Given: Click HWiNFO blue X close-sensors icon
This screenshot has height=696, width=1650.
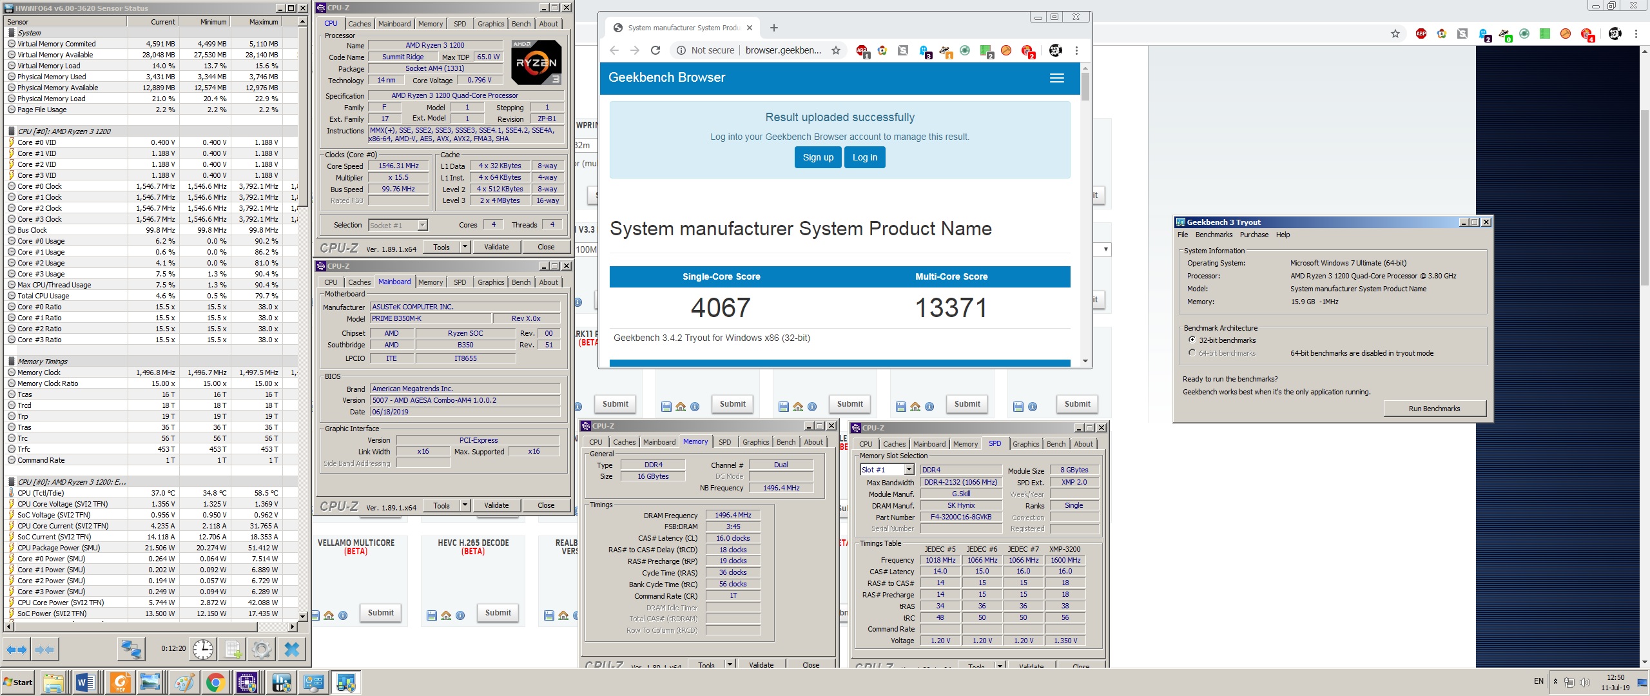Looking at the screenshot, I should [x=292, y=649].
